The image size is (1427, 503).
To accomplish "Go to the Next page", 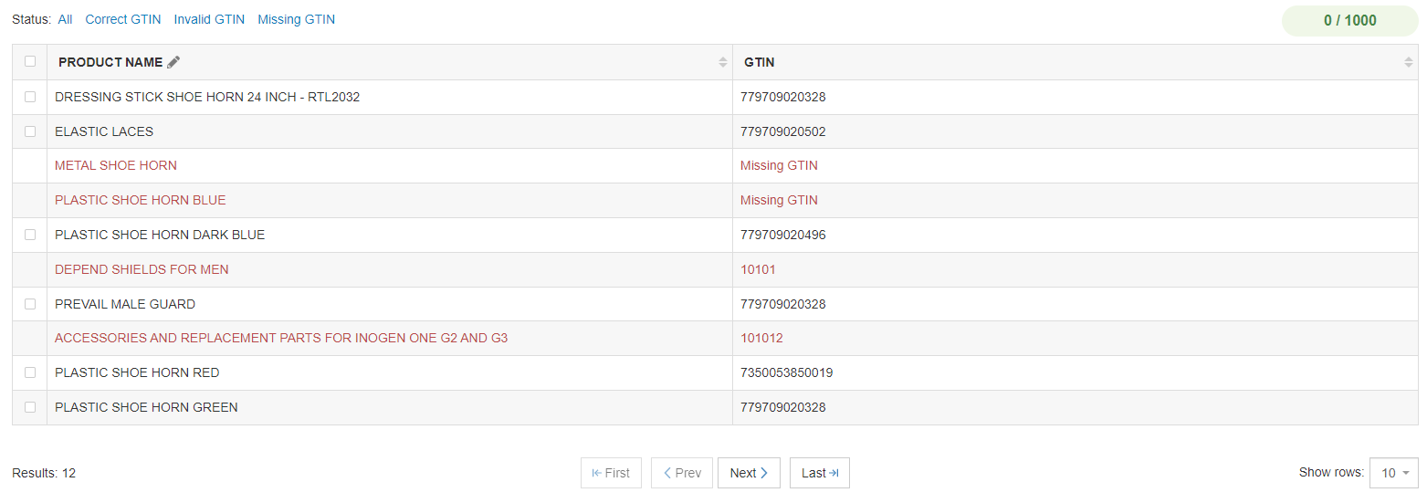I will click(x=749, y=473).
